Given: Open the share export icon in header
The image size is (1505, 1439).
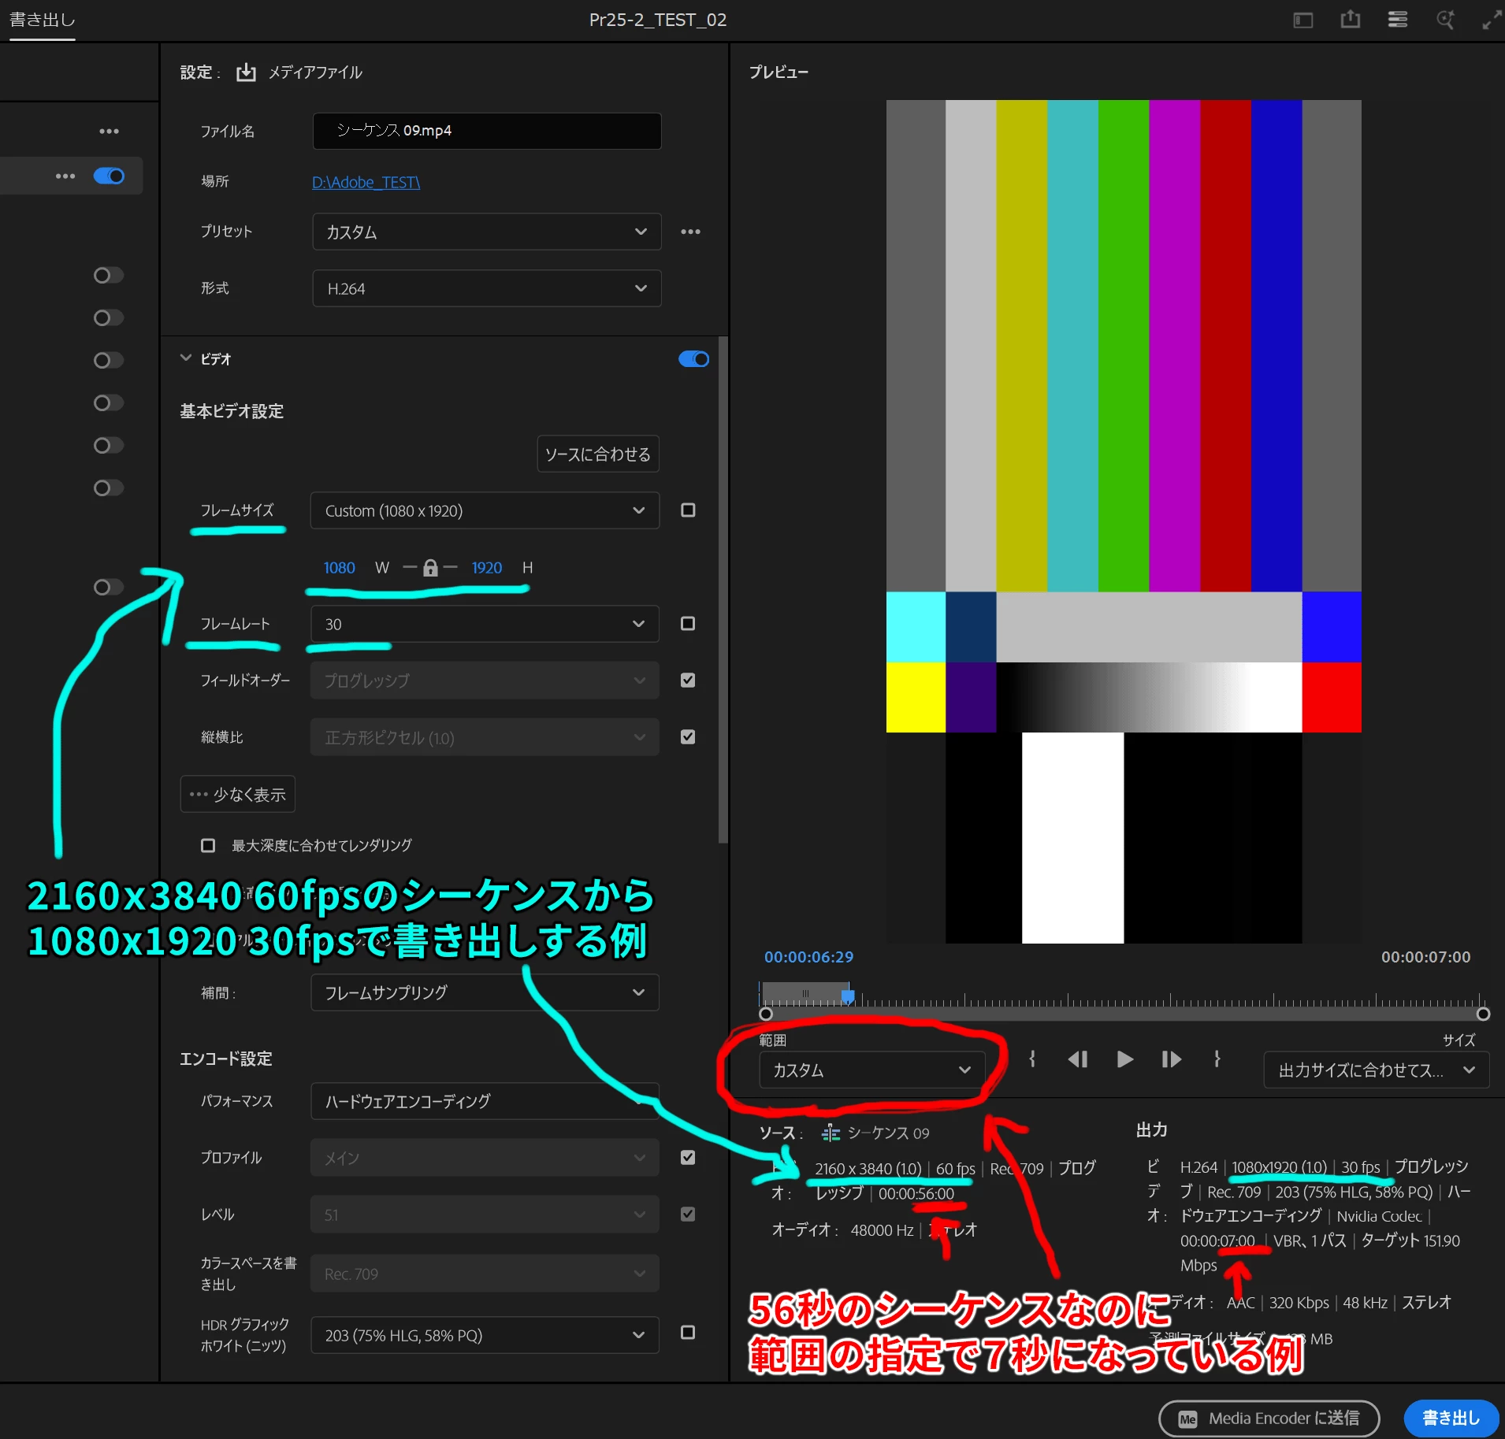Looking at the screenshot, I should click(1351, 20).
